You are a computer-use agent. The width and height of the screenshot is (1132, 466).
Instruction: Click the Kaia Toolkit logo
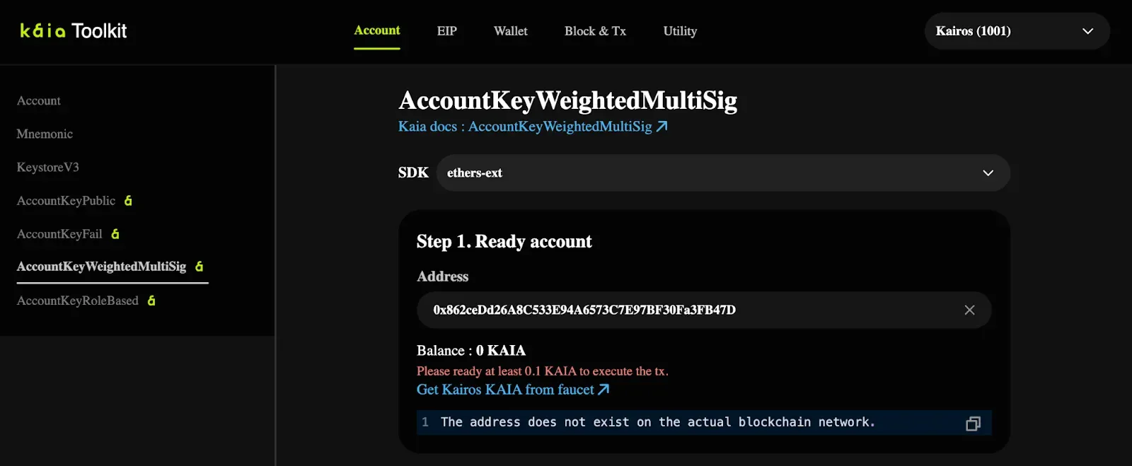[x=74, y=31]
